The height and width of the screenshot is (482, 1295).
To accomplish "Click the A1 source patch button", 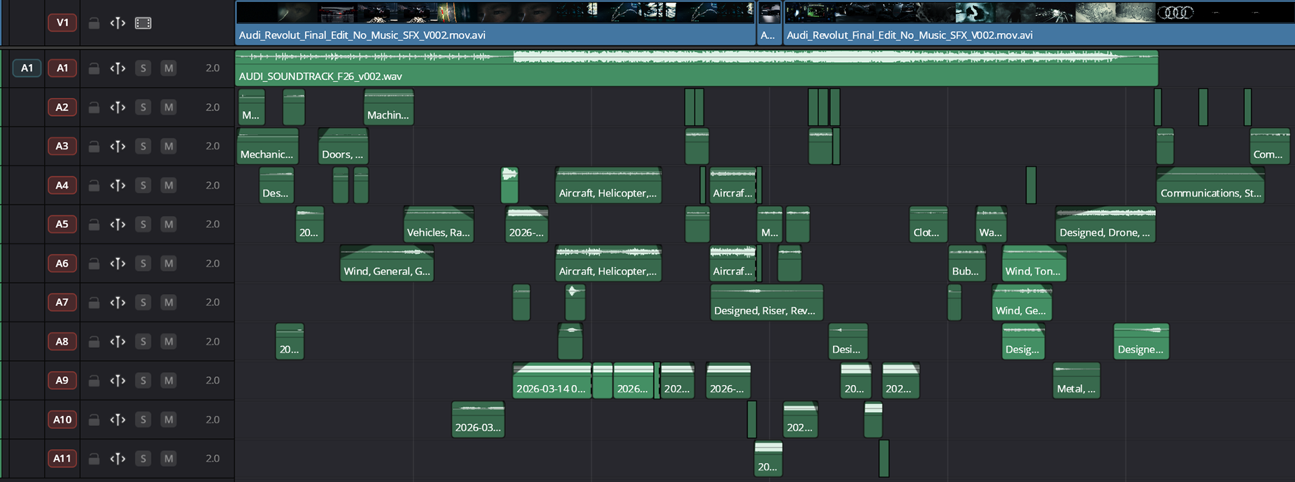I will tap(27, 68).
